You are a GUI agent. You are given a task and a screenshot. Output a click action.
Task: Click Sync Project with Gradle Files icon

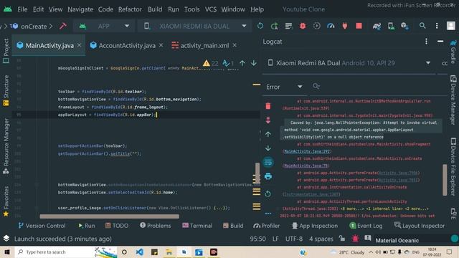click(x=377, y=26)
